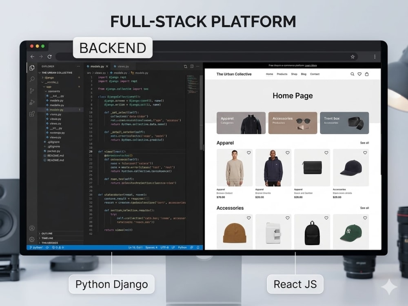Click See all beside Apparel heading
Viewport: 408px width, 306px height.
pyautogui.click(x=364, y=143)
